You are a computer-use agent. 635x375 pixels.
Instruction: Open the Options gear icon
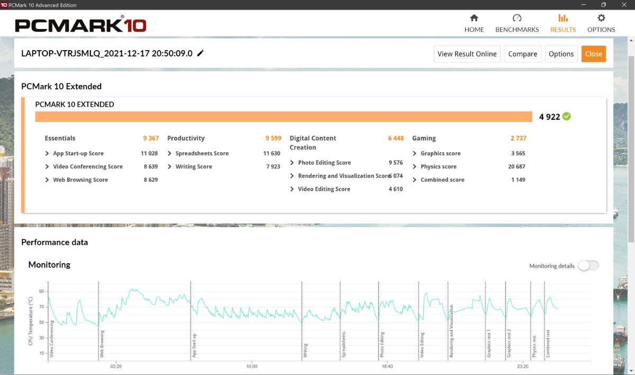[x=601, y=18]
